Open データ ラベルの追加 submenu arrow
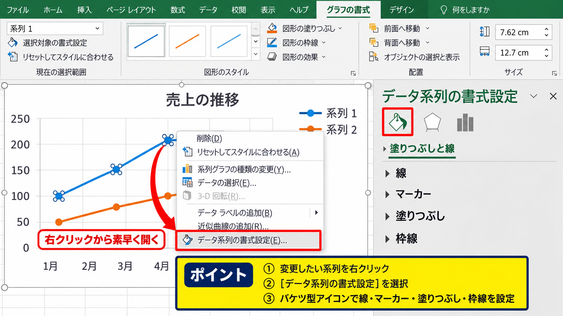Screen dimensions: 563x316 pyautogui.click(x=316, y=213)
